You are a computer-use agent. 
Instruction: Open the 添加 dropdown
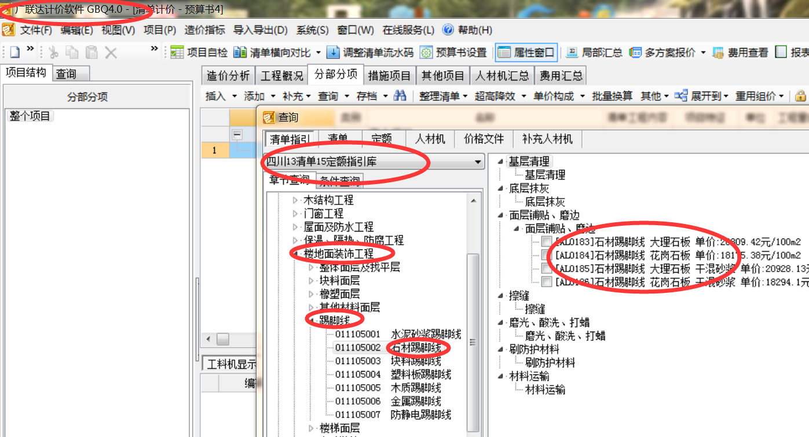pos(259,96)
